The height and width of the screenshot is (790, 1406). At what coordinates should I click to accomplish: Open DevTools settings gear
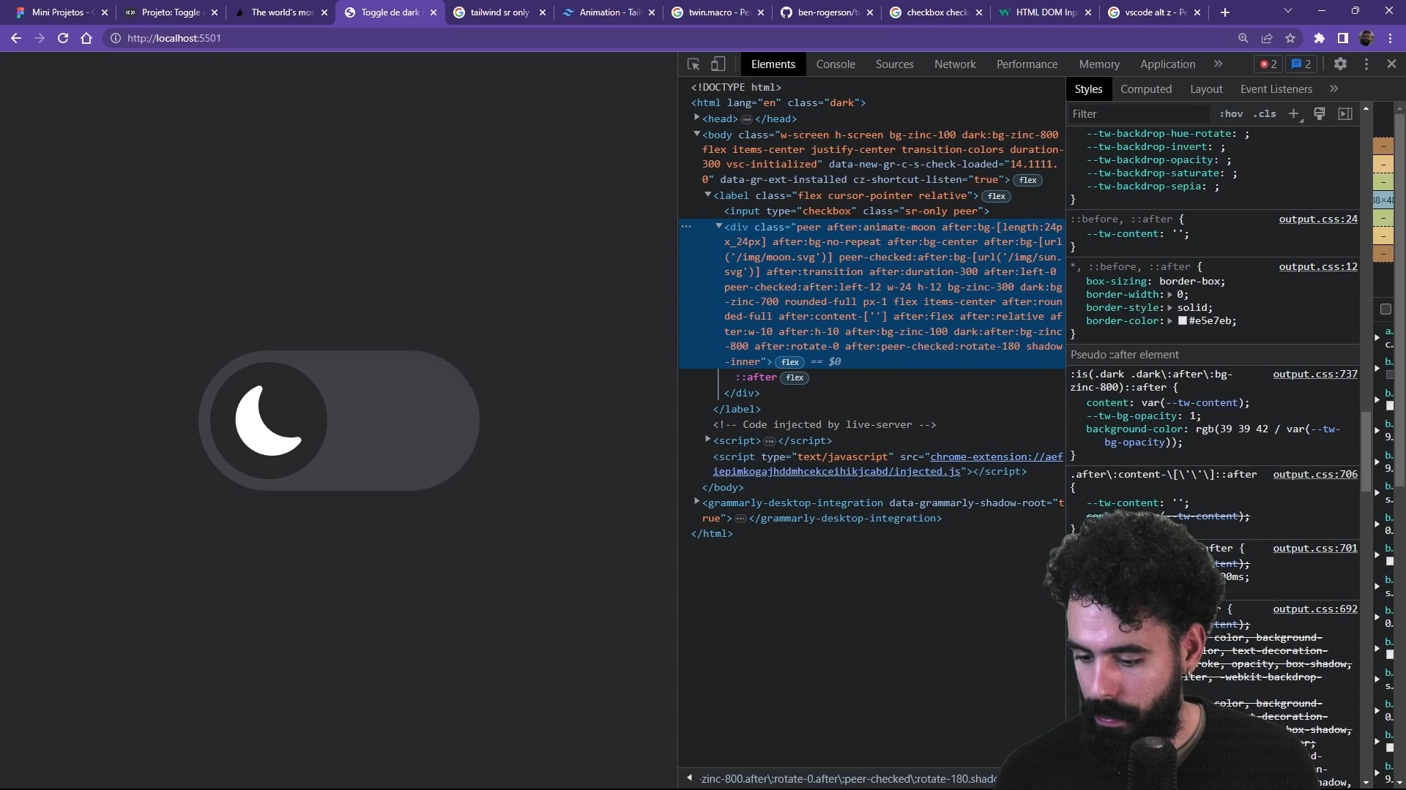(x=1340, y=64)
